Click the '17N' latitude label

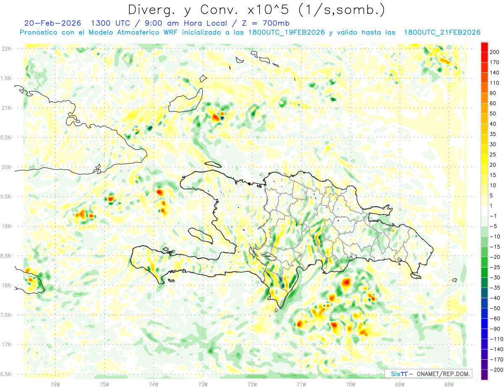pyautogui.click(x=6, y=345)
